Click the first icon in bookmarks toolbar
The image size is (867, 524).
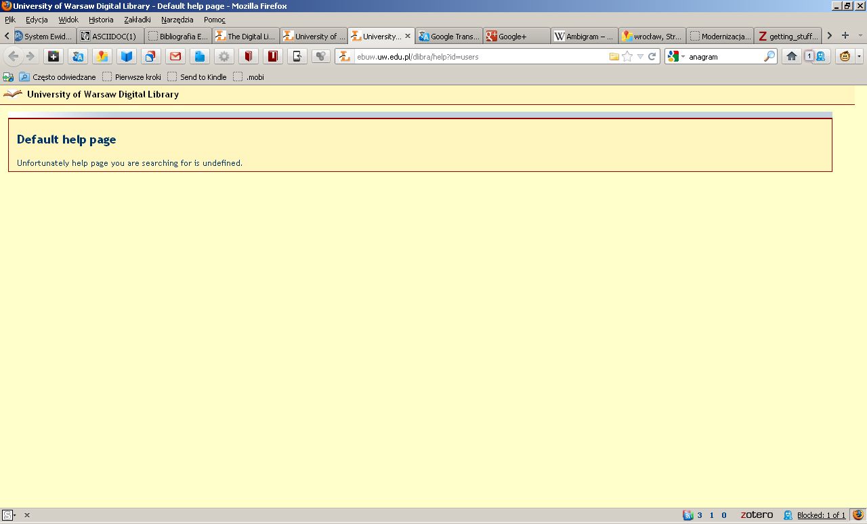click(8, 77)
